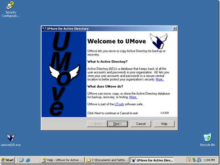Click the version number 1.8.820
Viewport: 220px width, 165px height.
tap(165, 113)
